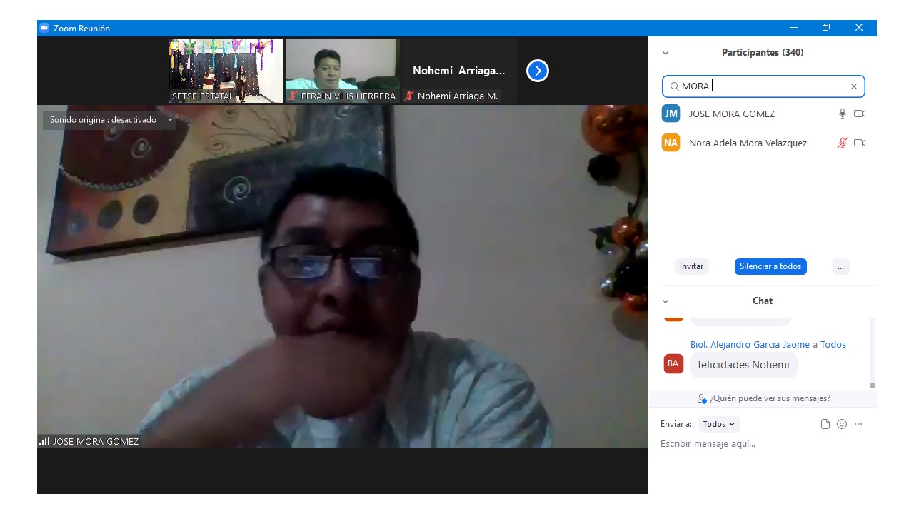Image resolution: width=914 pixels, height=514 pixels.
Task: Click the Zoom logo icon in title bar
Action: tap(44, 28)
